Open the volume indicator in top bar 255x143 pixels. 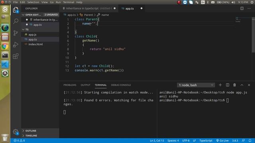point(233,2)
